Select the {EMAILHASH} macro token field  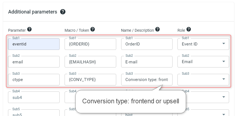(90, 62)
